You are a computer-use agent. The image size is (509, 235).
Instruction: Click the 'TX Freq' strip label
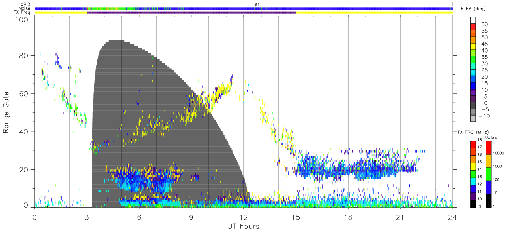(x=22, y=12)
